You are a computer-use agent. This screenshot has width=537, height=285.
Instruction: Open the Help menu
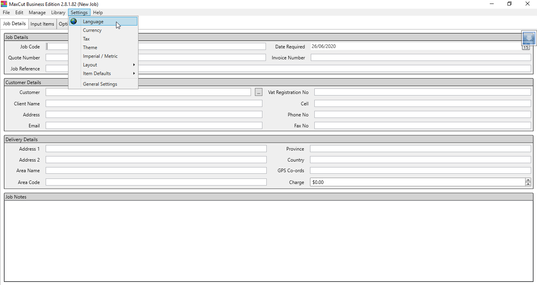click(x=98, y=13)
